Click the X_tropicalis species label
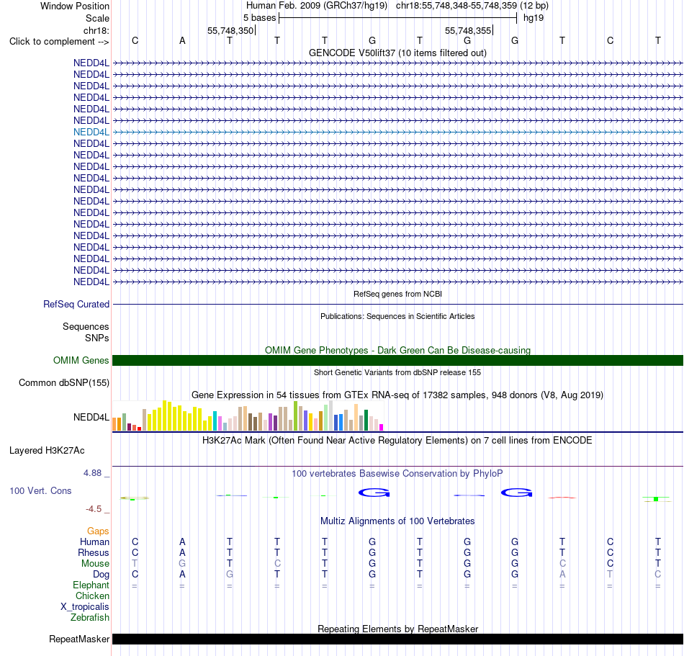 point(85,607)
